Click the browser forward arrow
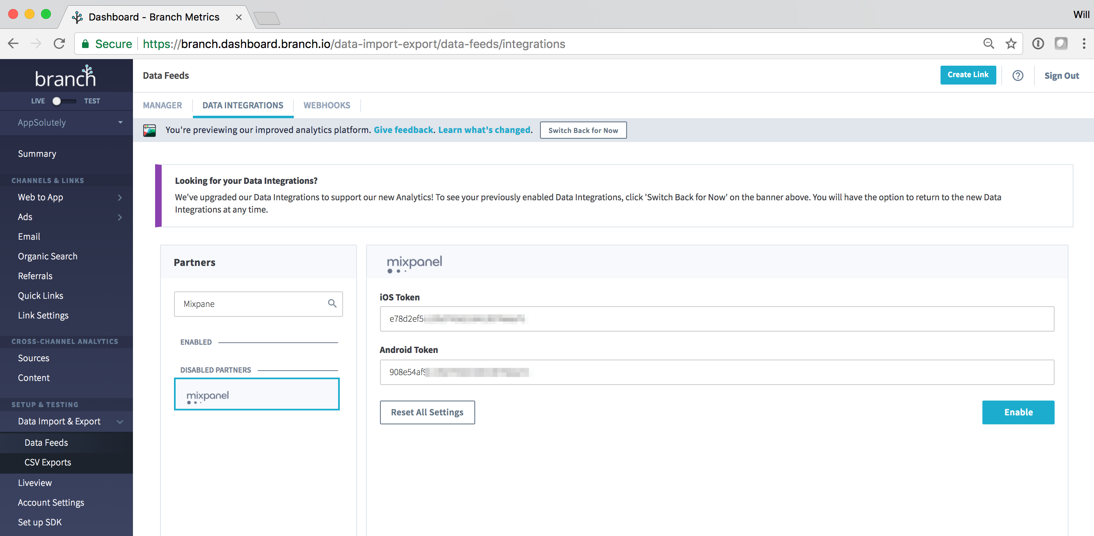This screenshot has width=1094, height=536. [x=37, y=44]
